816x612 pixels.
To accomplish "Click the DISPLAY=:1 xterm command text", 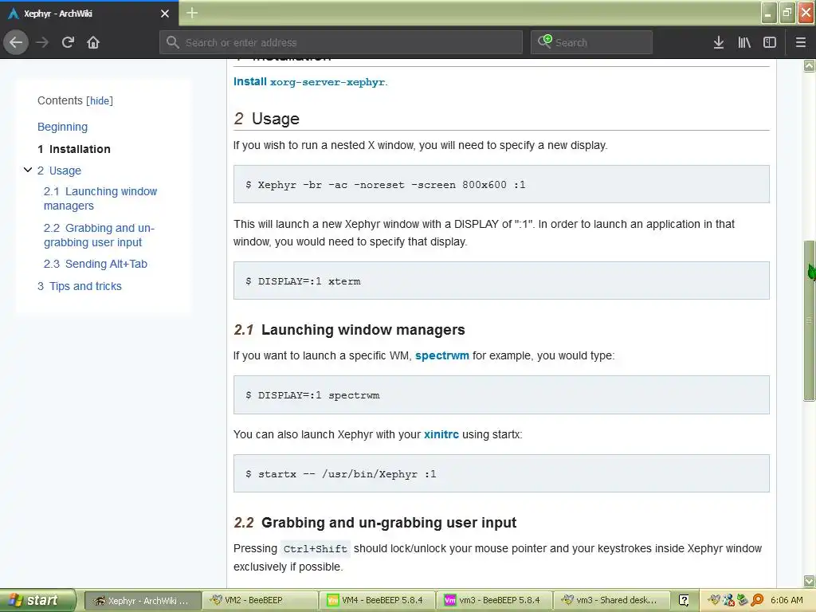I will pos(303,281).
